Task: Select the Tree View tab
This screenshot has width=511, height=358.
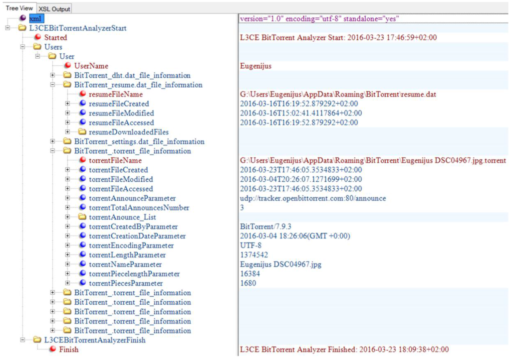Action: coord(19,8)
